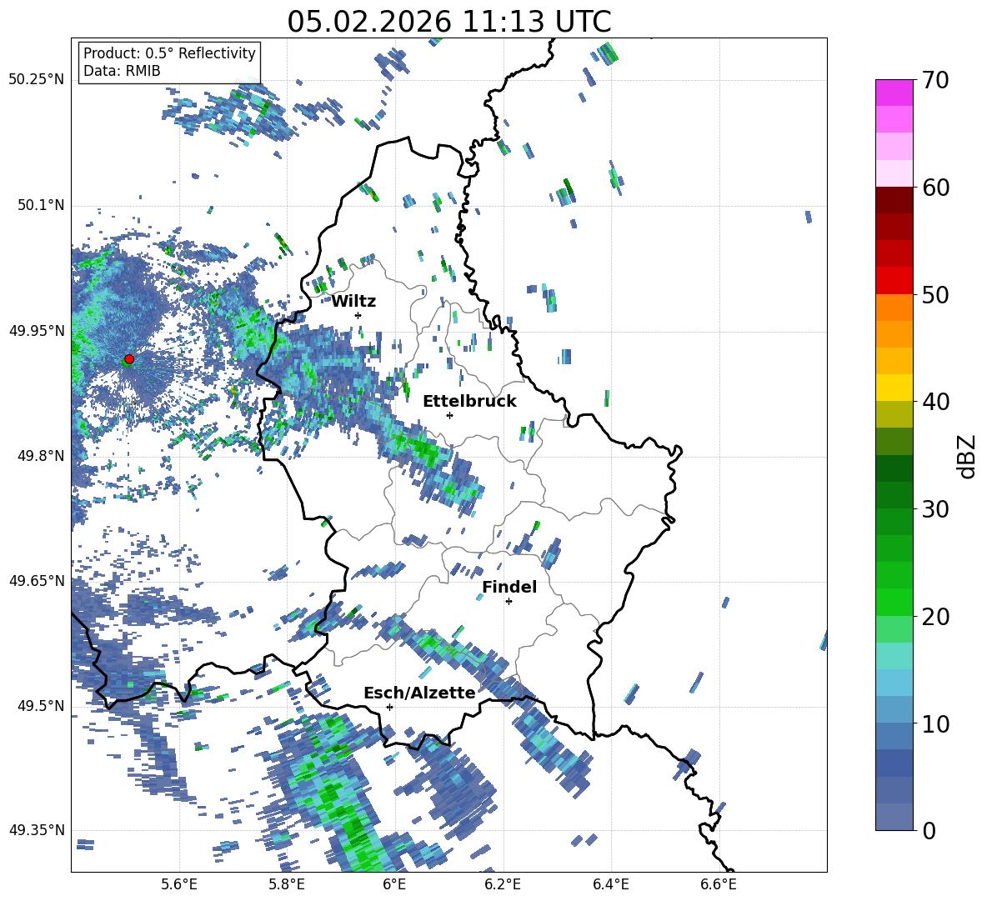This screenshot has height=901, width=987.
Task: Click the magenta swatch topping the colorbar
Action: [894, 93]
